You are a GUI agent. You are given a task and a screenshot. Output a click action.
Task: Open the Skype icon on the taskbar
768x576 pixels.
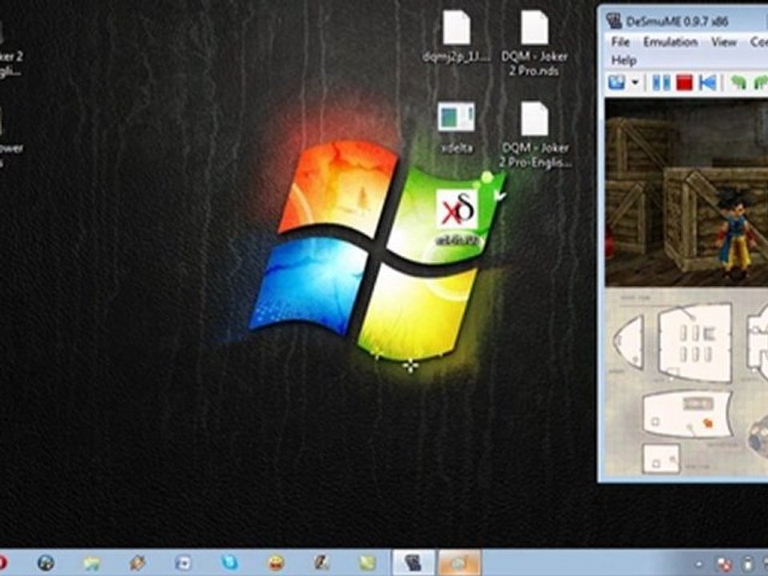(x=230, y=562)
